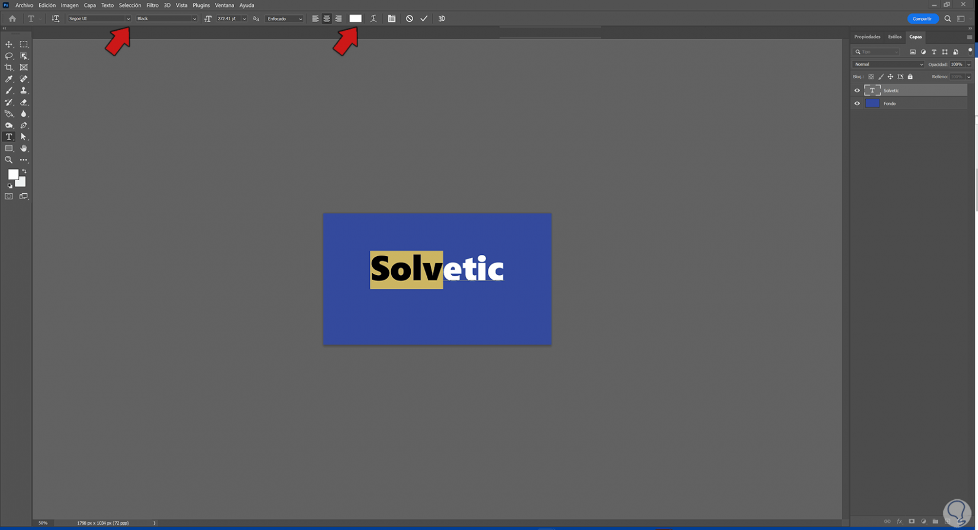978x530 pixels.
Task: Switch to the Estilos tab
Action: coord(894,37)
